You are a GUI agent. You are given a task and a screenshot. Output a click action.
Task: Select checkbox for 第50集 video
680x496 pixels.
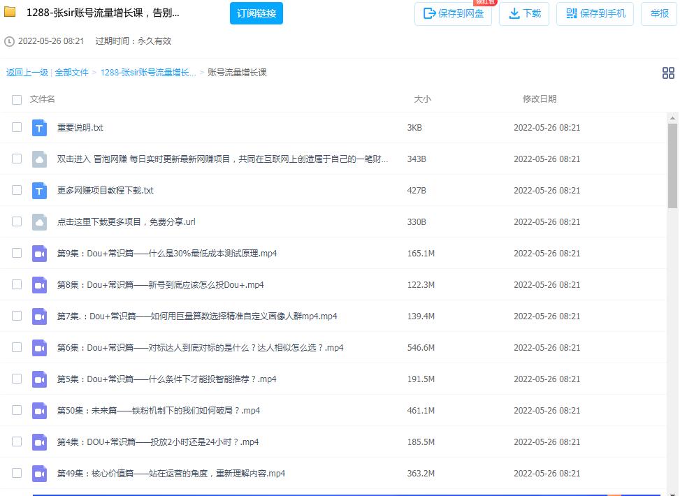click(x=17, y=410)
